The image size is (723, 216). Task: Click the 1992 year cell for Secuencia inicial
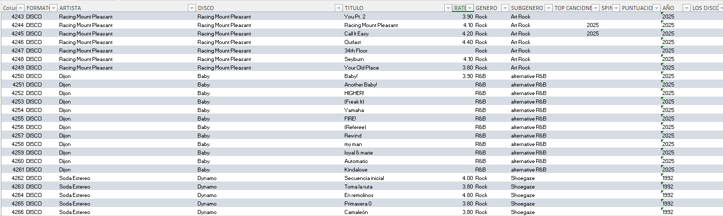click(668, 178)
